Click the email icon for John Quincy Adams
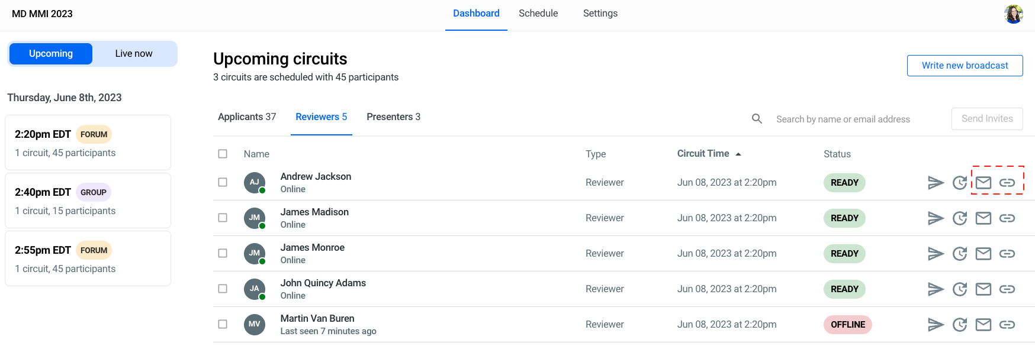 (x=983, y=289)
